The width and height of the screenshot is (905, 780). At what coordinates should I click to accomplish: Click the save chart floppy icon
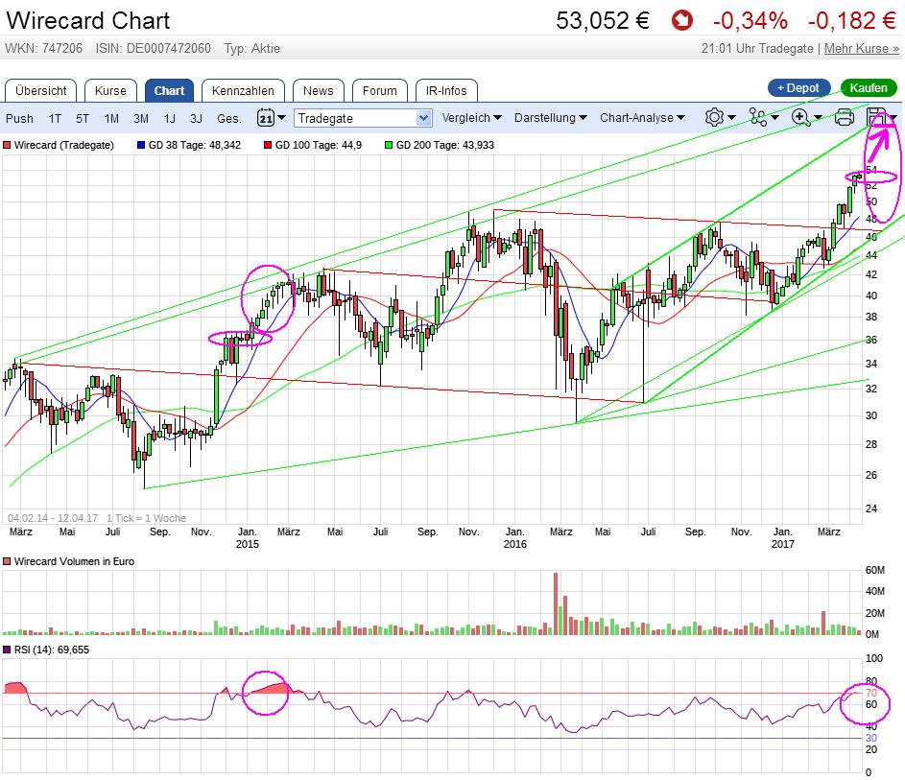[x=876, y=117]
